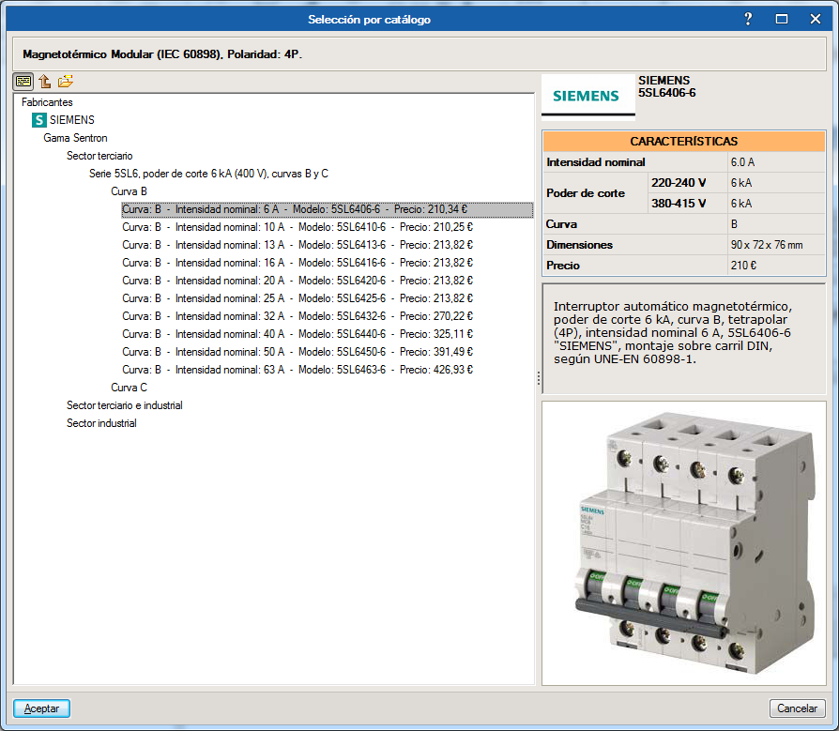839x731 pixels.
Task: Click the SIEMENS 5SL6406-6 model heading
Action: pos(666,86)
